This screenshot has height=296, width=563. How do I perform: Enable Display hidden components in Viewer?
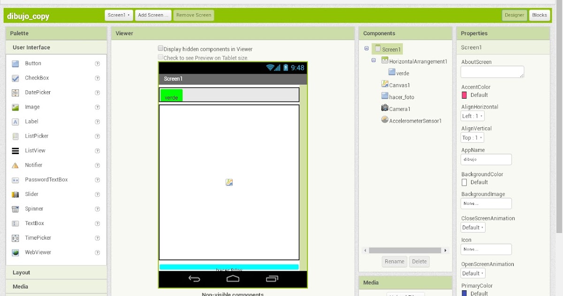point(160,48)
